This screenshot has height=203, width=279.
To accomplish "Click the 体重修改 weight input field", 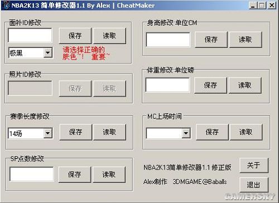I will (x=167, y=85).
